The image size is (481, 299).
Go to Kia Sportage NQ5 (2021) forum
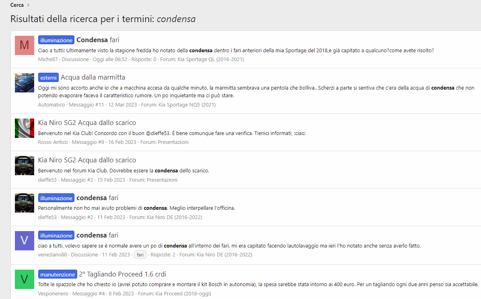pos(187,104)
